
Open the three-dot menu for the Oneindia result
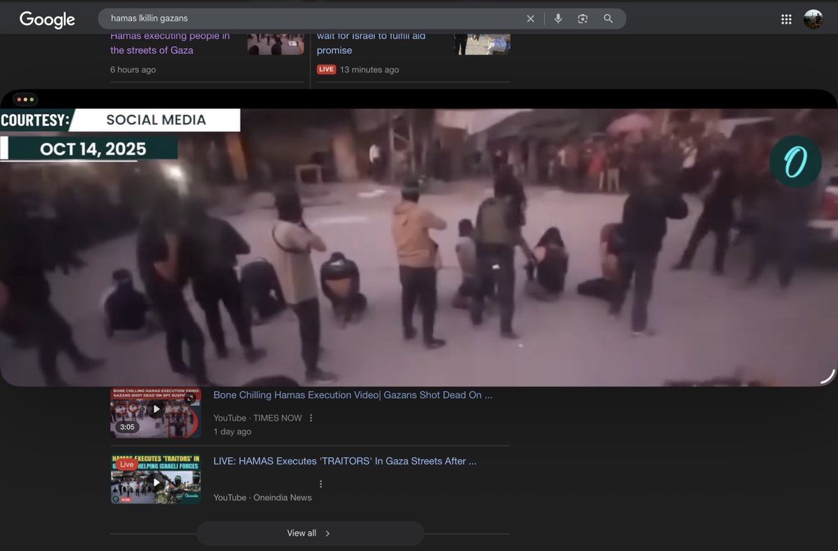321,484
